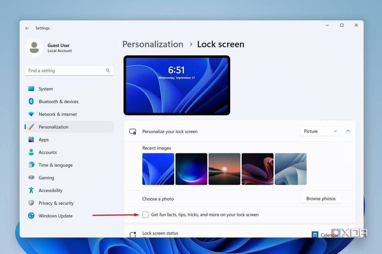Click the Privacy shield icon

point(31,203)
